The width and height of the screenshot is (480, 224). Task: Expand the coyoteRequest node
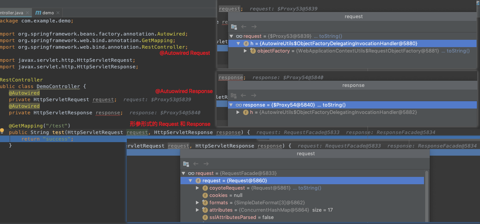coord(197,188)
